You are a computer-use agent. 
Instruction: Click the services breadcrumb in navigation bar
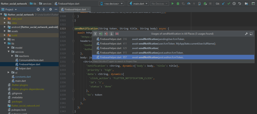[47, 4]
